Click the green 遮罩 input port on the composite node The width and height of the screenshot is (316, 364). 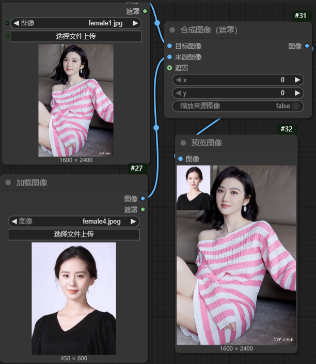click(169, 68)
